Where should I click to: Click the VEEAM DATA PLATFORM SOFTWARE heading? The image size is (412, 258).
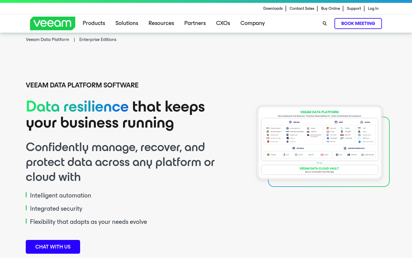pyautogui.click(x=82, y=85)
